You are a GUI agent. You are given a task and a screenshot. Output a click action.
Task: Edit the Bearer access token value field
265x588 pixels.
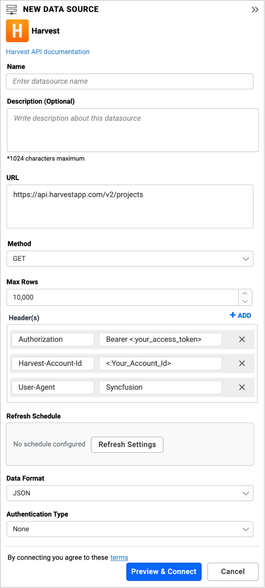160,339
